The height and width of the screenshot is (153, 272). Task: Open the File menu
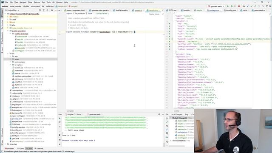[7, 2]
